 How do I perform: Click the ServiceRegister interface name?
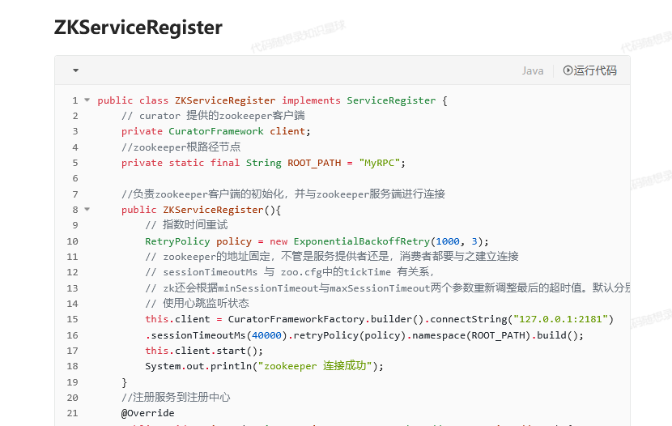click(391, 100)
